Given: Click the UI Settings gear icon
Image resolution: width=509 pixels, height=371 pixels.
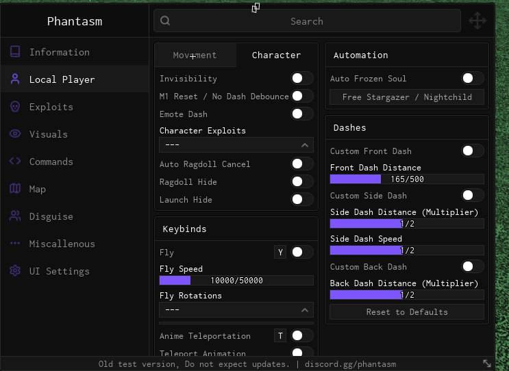Looking at the screenshot, I should (15, 270).
